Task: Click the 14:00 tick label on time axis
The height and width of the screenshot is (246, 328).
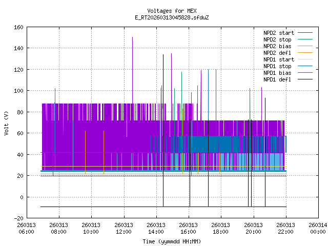Action: (x=156, y=228)
